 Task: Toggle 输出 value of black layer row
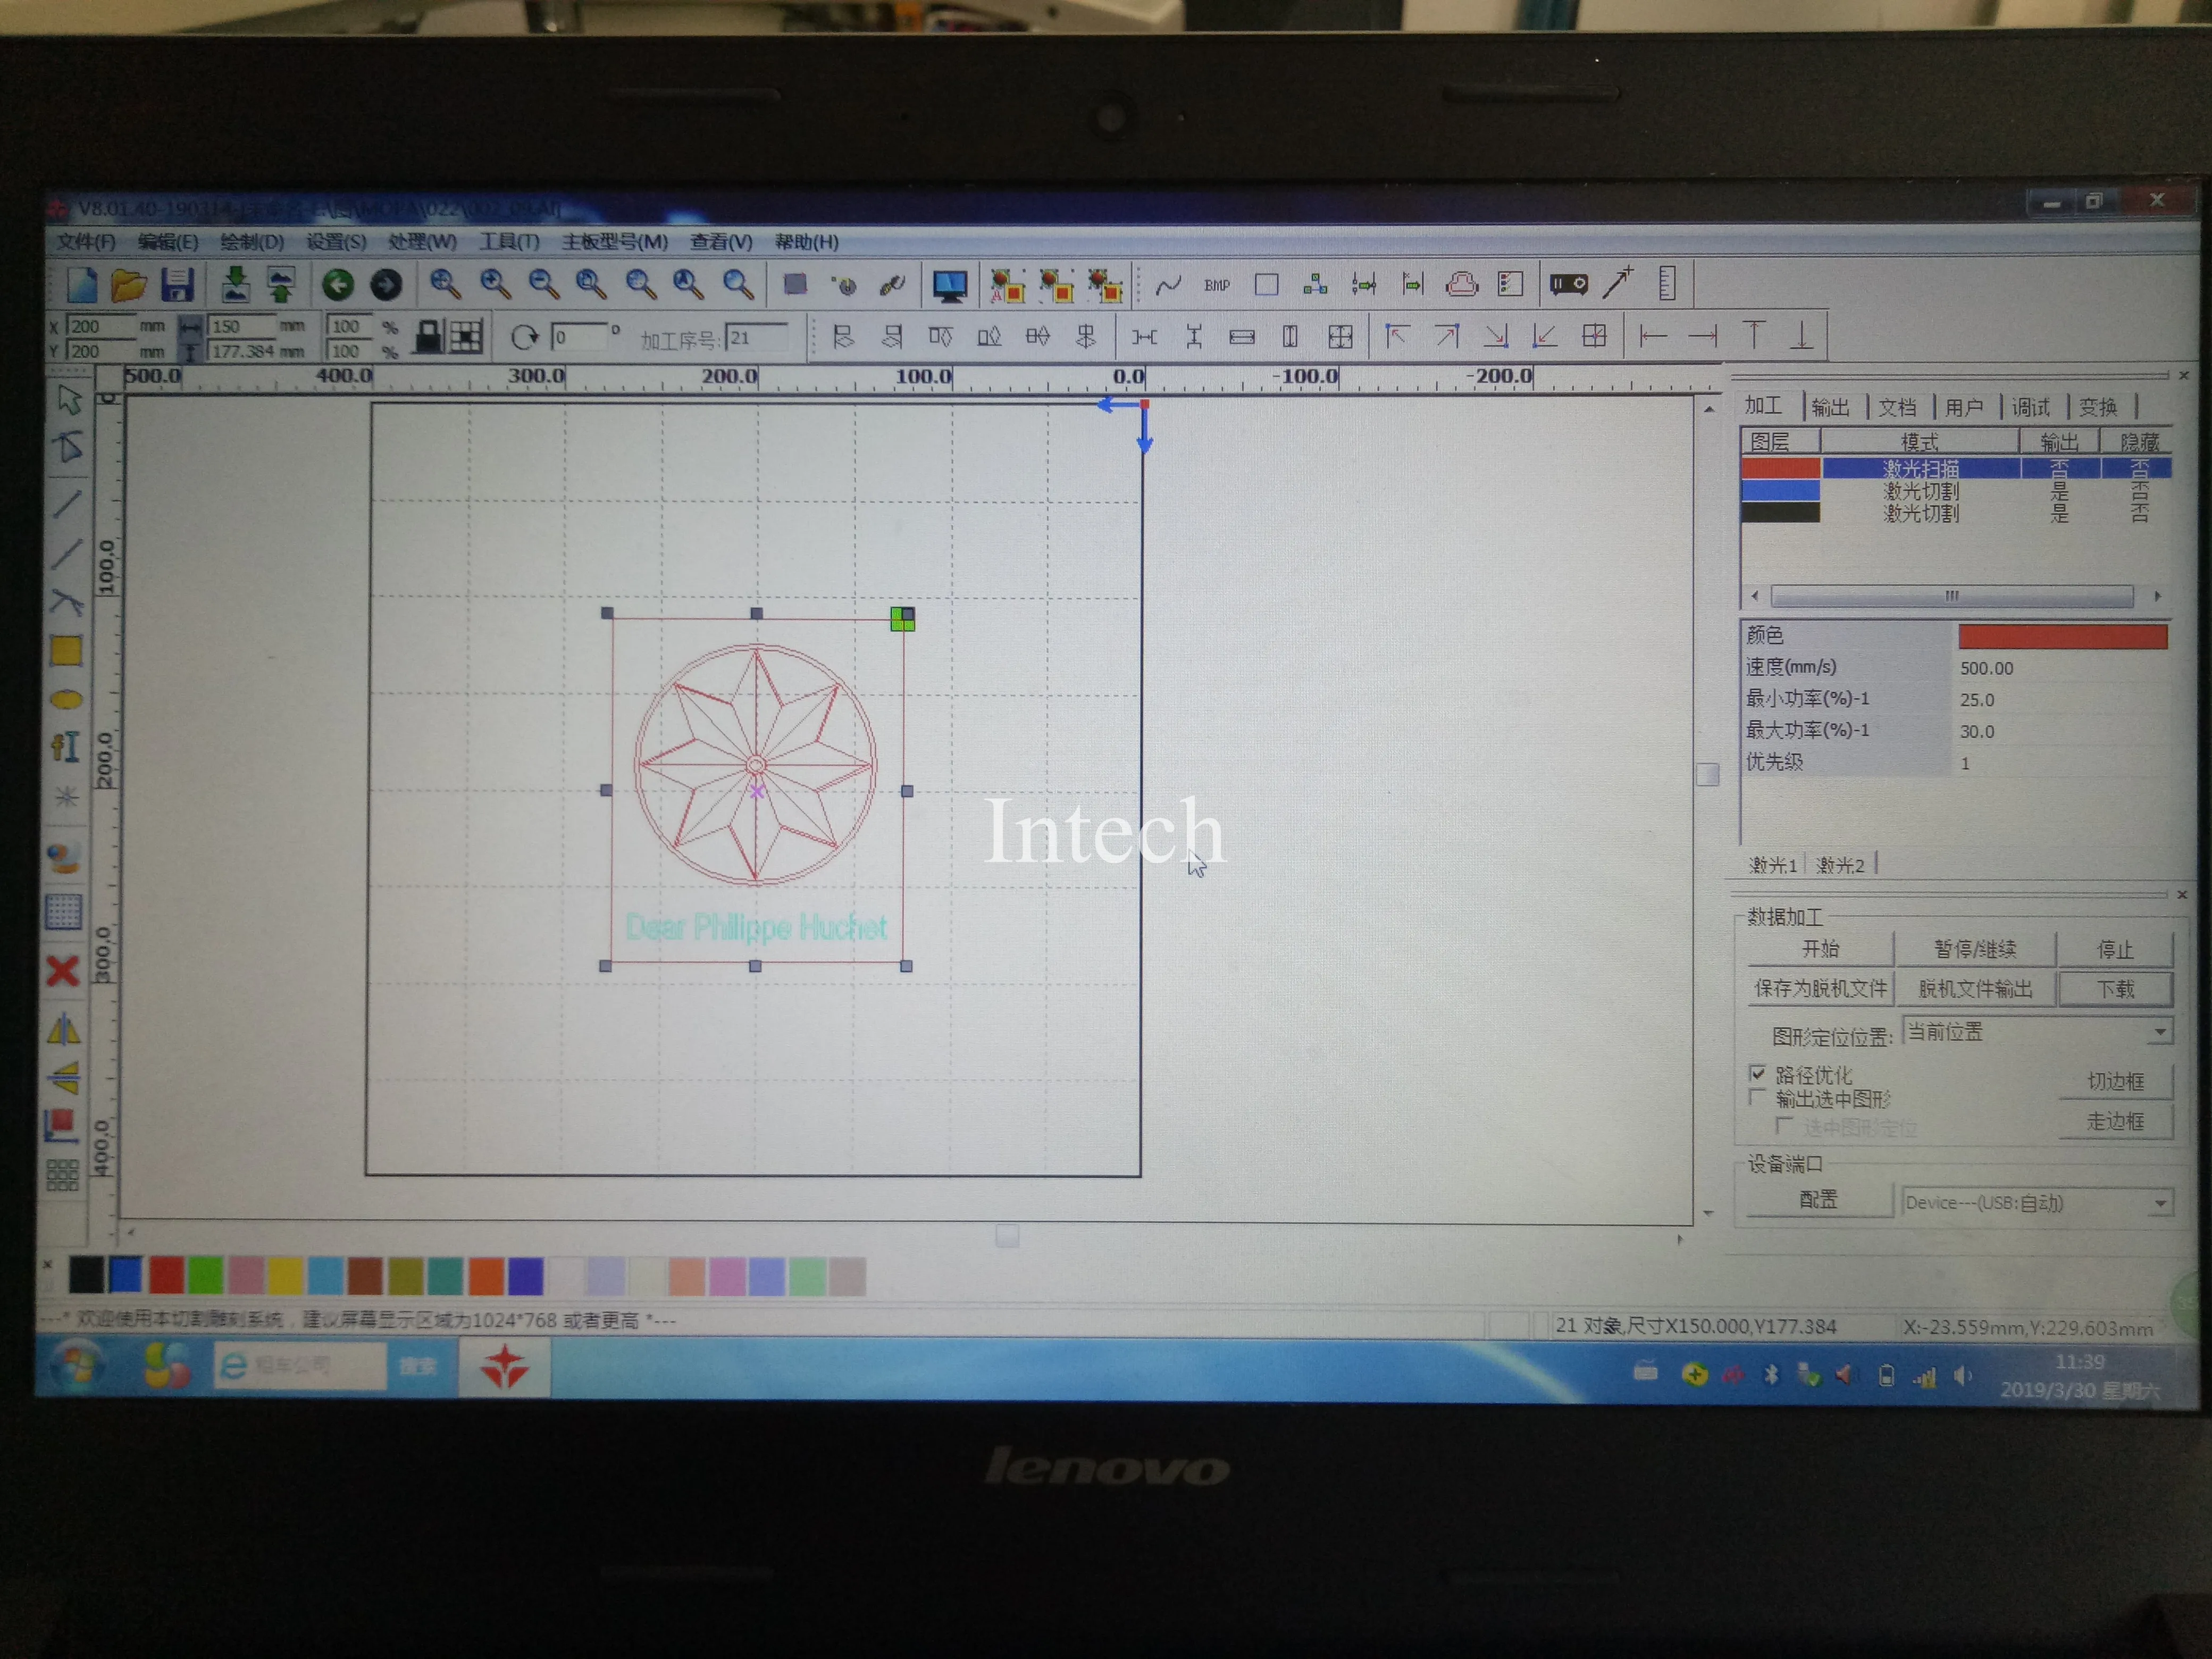[x=2059, y=513]
